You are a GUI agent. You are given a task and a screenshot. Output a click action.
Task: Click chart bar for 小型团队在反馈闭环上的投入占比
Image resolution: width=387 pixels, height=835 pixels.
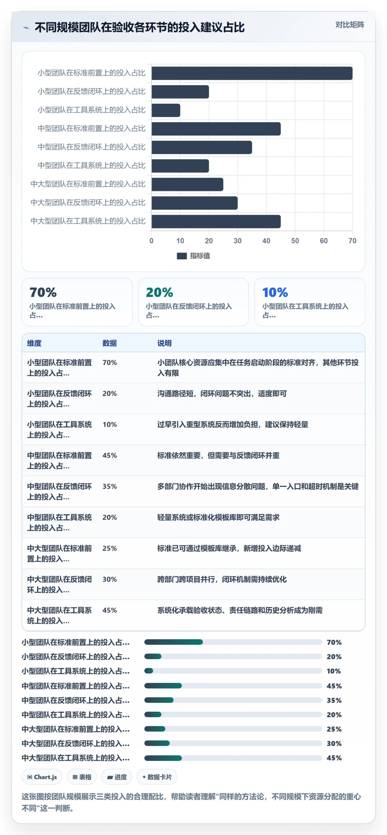click(180, 92)
